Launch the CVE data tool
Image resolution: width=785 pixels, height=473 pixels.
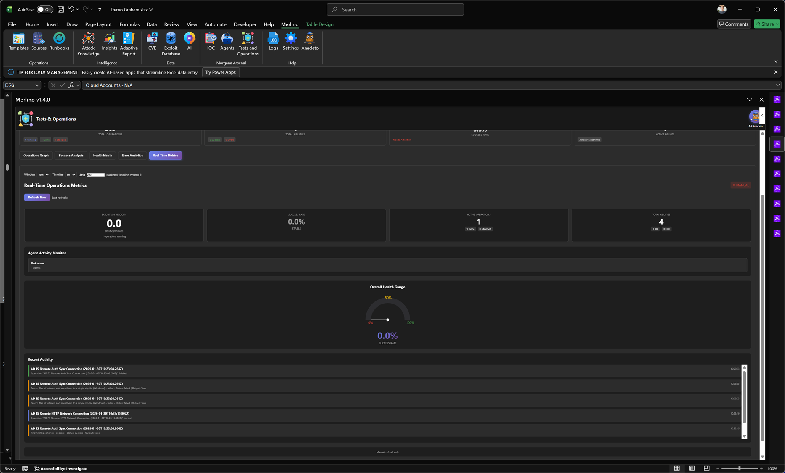point(152,40)
